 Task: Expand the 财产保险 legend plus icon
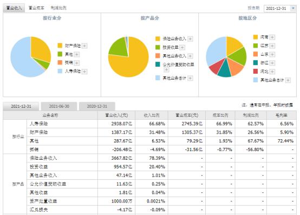coord(84,46)
